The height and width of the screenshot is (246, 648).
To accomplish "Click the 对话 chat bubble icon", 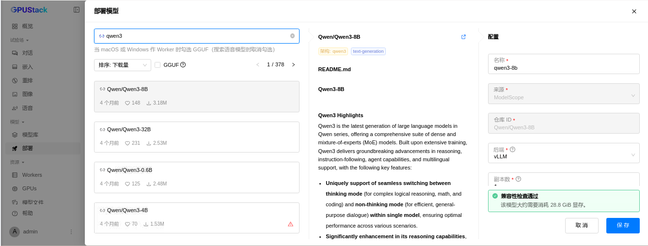I will (x=15, y=53).
